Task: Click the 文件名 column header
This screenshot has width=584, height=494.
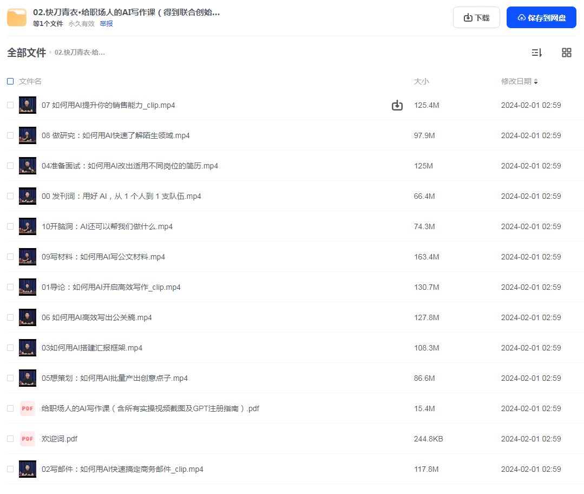Action: [30, 81]
